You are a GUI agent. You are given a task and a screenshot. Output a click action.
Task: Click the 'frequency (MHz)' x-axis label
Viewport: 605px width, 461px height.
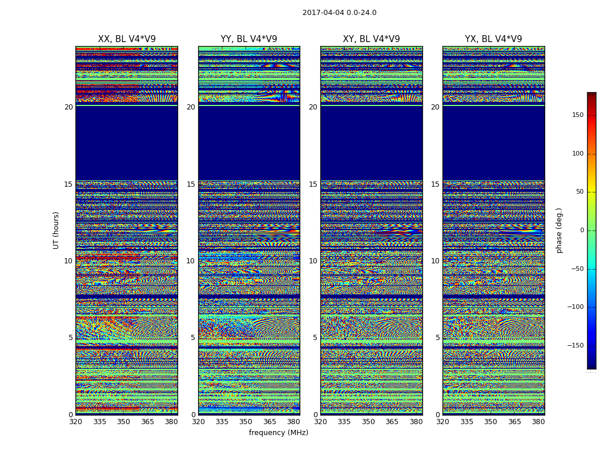pyautogui.click(x=278, y=432)
